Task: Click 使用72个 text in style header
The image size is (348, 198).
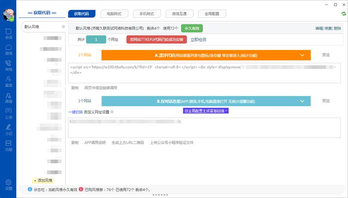Action: (170, 29)
